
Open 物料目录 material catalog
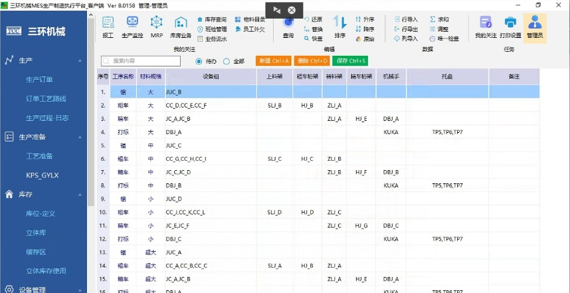point(250,19)
